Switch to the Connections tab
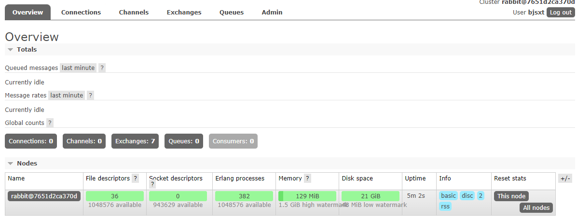The height and width of the screenshot is (220, 577). pyautogui.click(x=81, y=12)
